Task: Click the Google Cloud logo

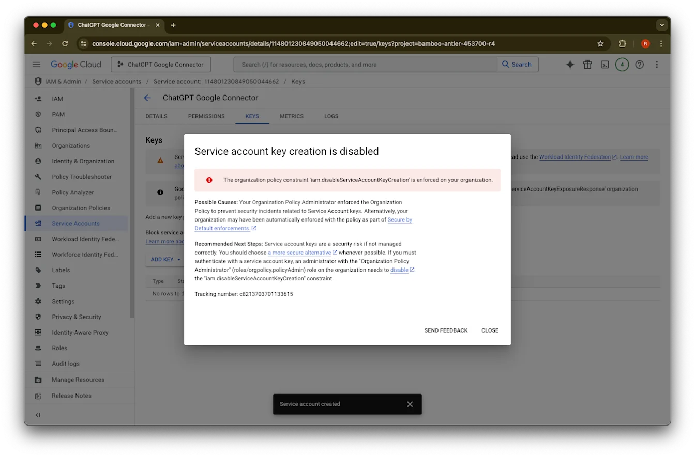Action: (75, 65)
